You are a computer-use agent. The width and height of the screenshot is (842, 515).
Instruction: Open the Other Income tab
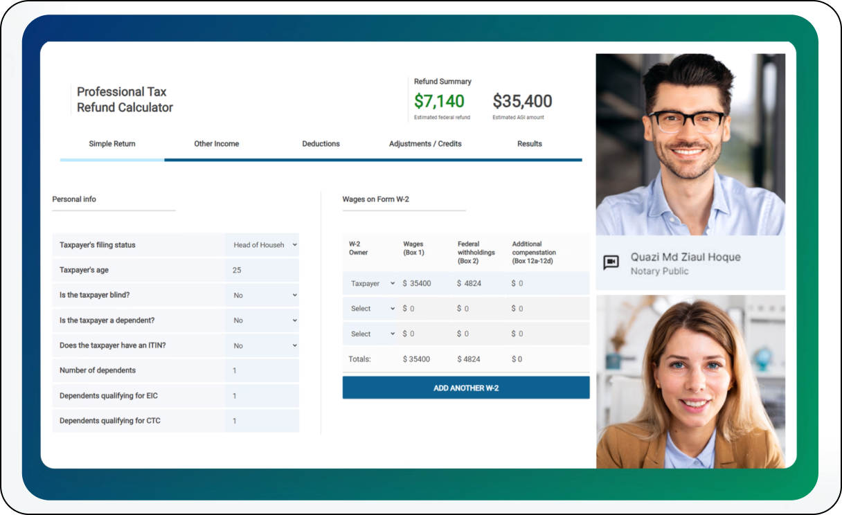click(217, 144)
